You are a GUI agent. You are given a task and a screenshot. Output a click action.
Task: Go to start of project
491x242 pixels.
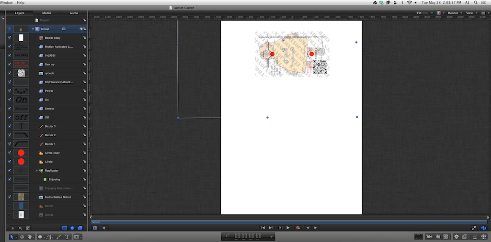(263, 228)
